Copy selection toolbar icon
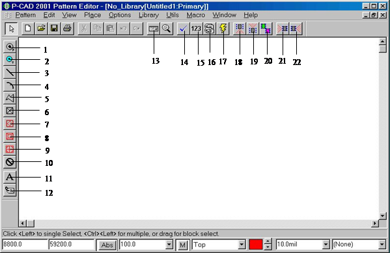The height and width of the screenshot is (253, 390). tap(97, 29)
